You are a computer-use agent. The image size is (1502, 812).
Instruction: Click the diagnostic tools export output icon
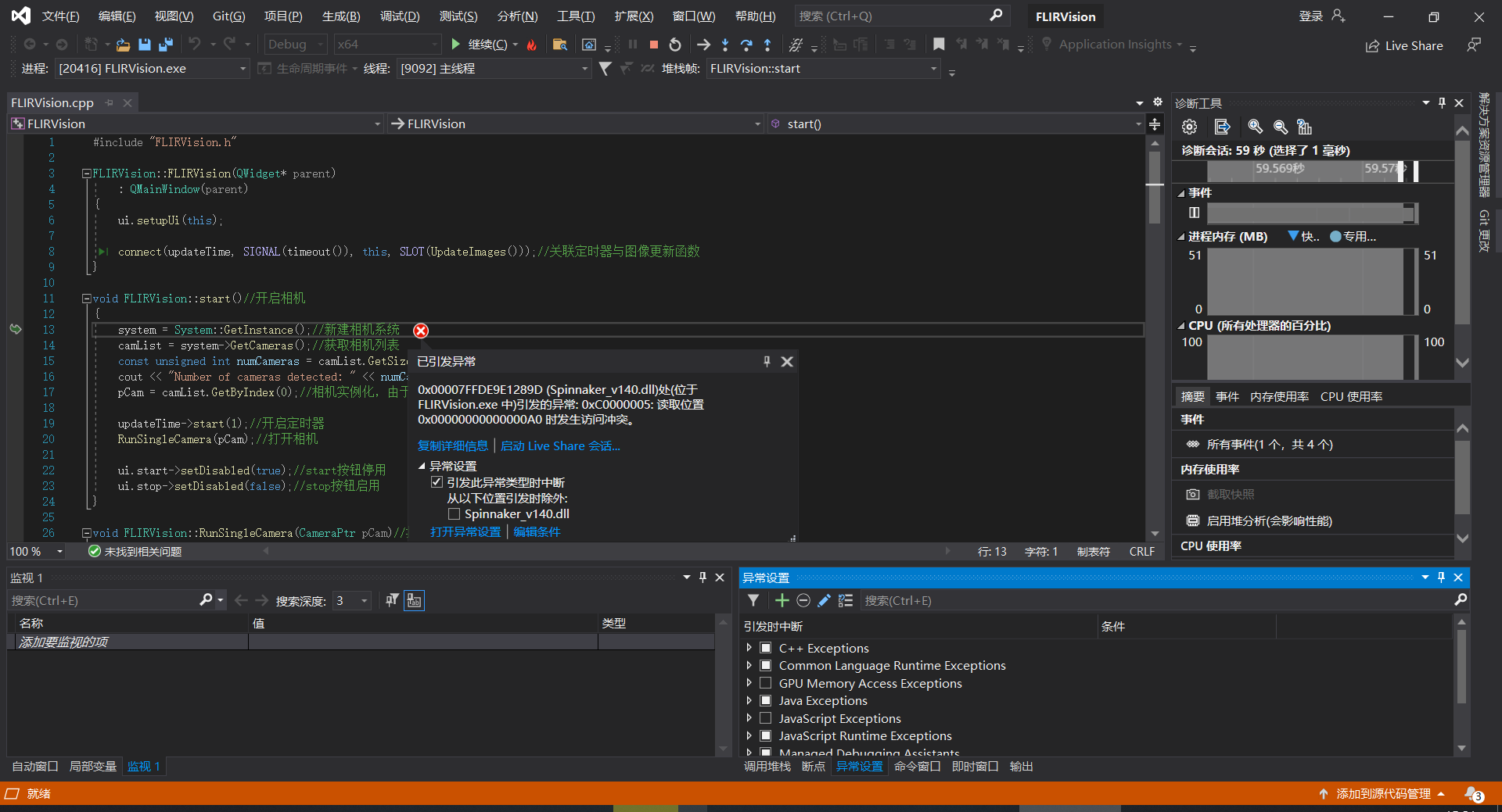click(1222, 127)
